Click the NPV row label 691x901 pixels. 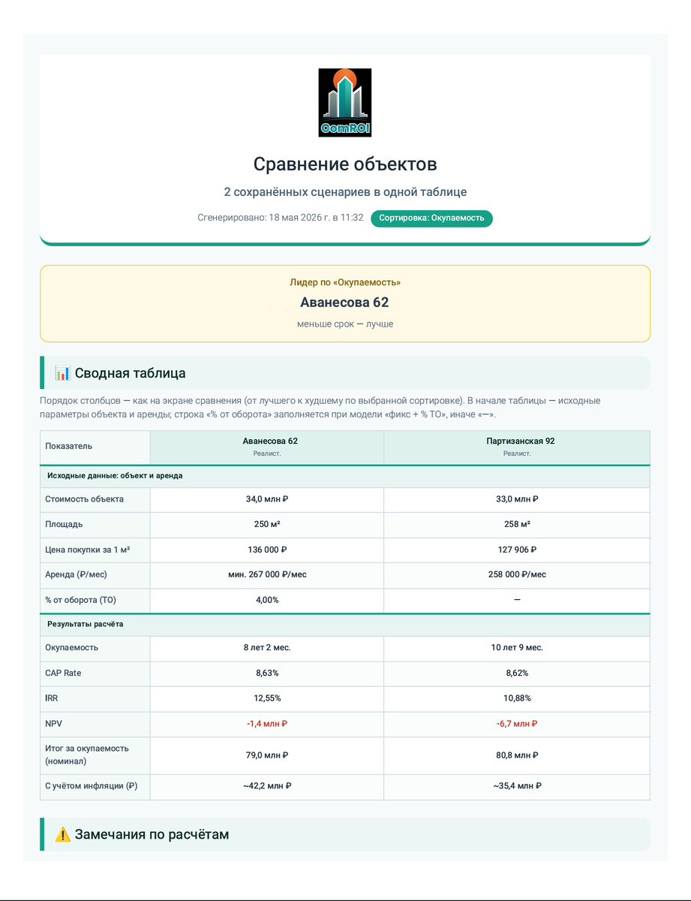(x=54, y=724)
